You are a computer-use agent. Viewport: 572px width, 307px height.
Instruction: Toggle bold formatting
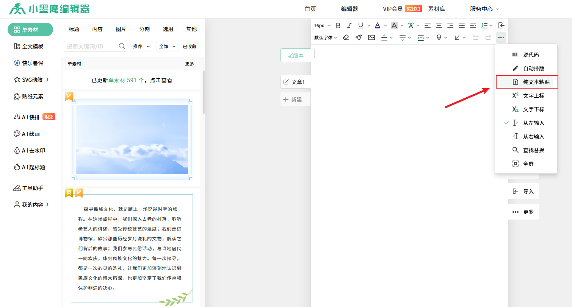(x=338, y=25)
